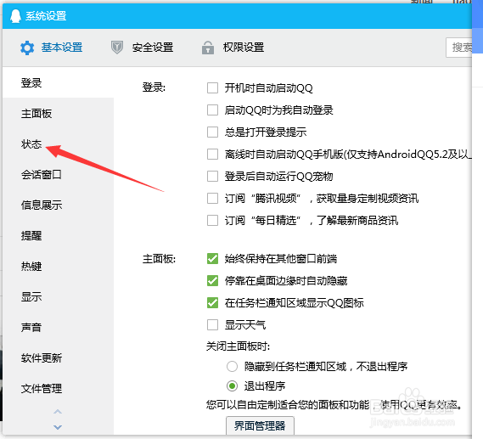Select 主面板 in the left sidebar
Screen dimensions: 483x439
tap(37, 114)
